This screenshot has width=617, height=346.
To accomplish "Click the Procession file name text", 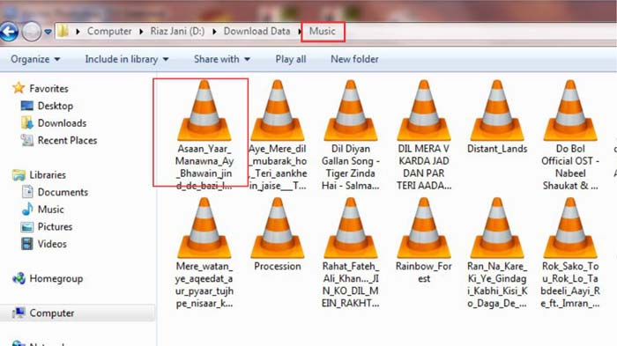I will [278, 266].
